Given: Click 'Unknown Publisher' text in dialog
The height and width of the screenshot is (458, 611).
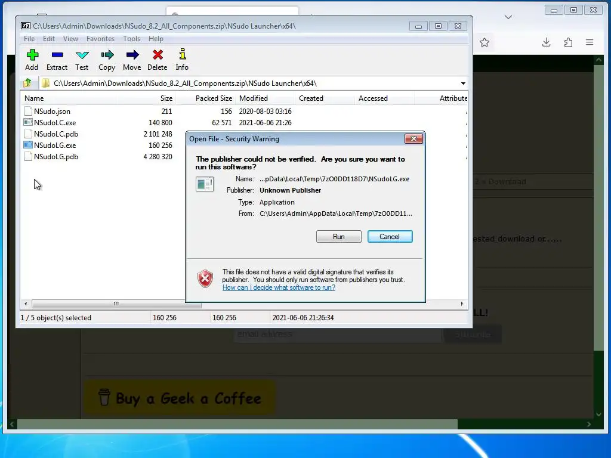Looking at the screenshot, I should (291, 190).
